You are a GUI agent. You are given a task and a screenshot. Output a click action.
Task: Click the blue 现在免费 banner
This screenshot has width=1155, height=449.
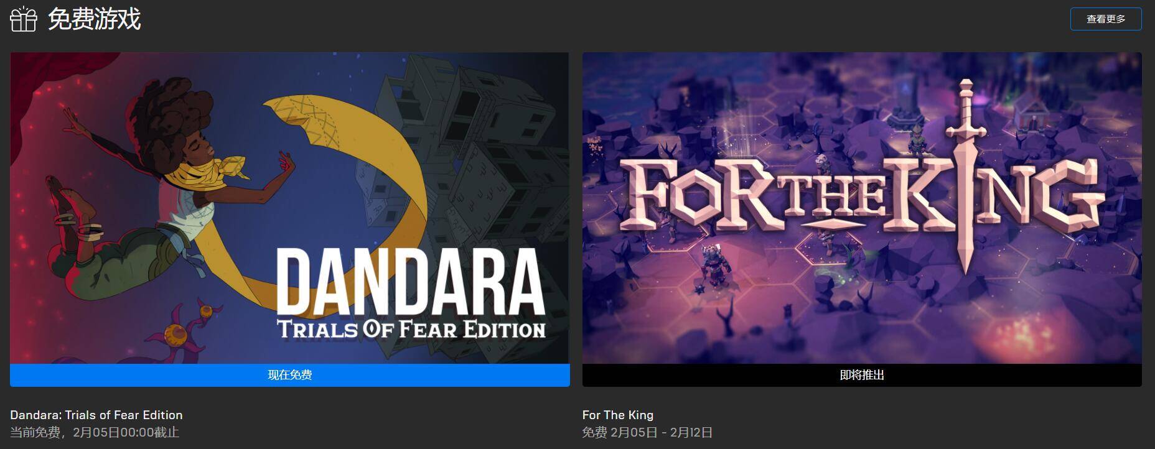click(289, 375)
